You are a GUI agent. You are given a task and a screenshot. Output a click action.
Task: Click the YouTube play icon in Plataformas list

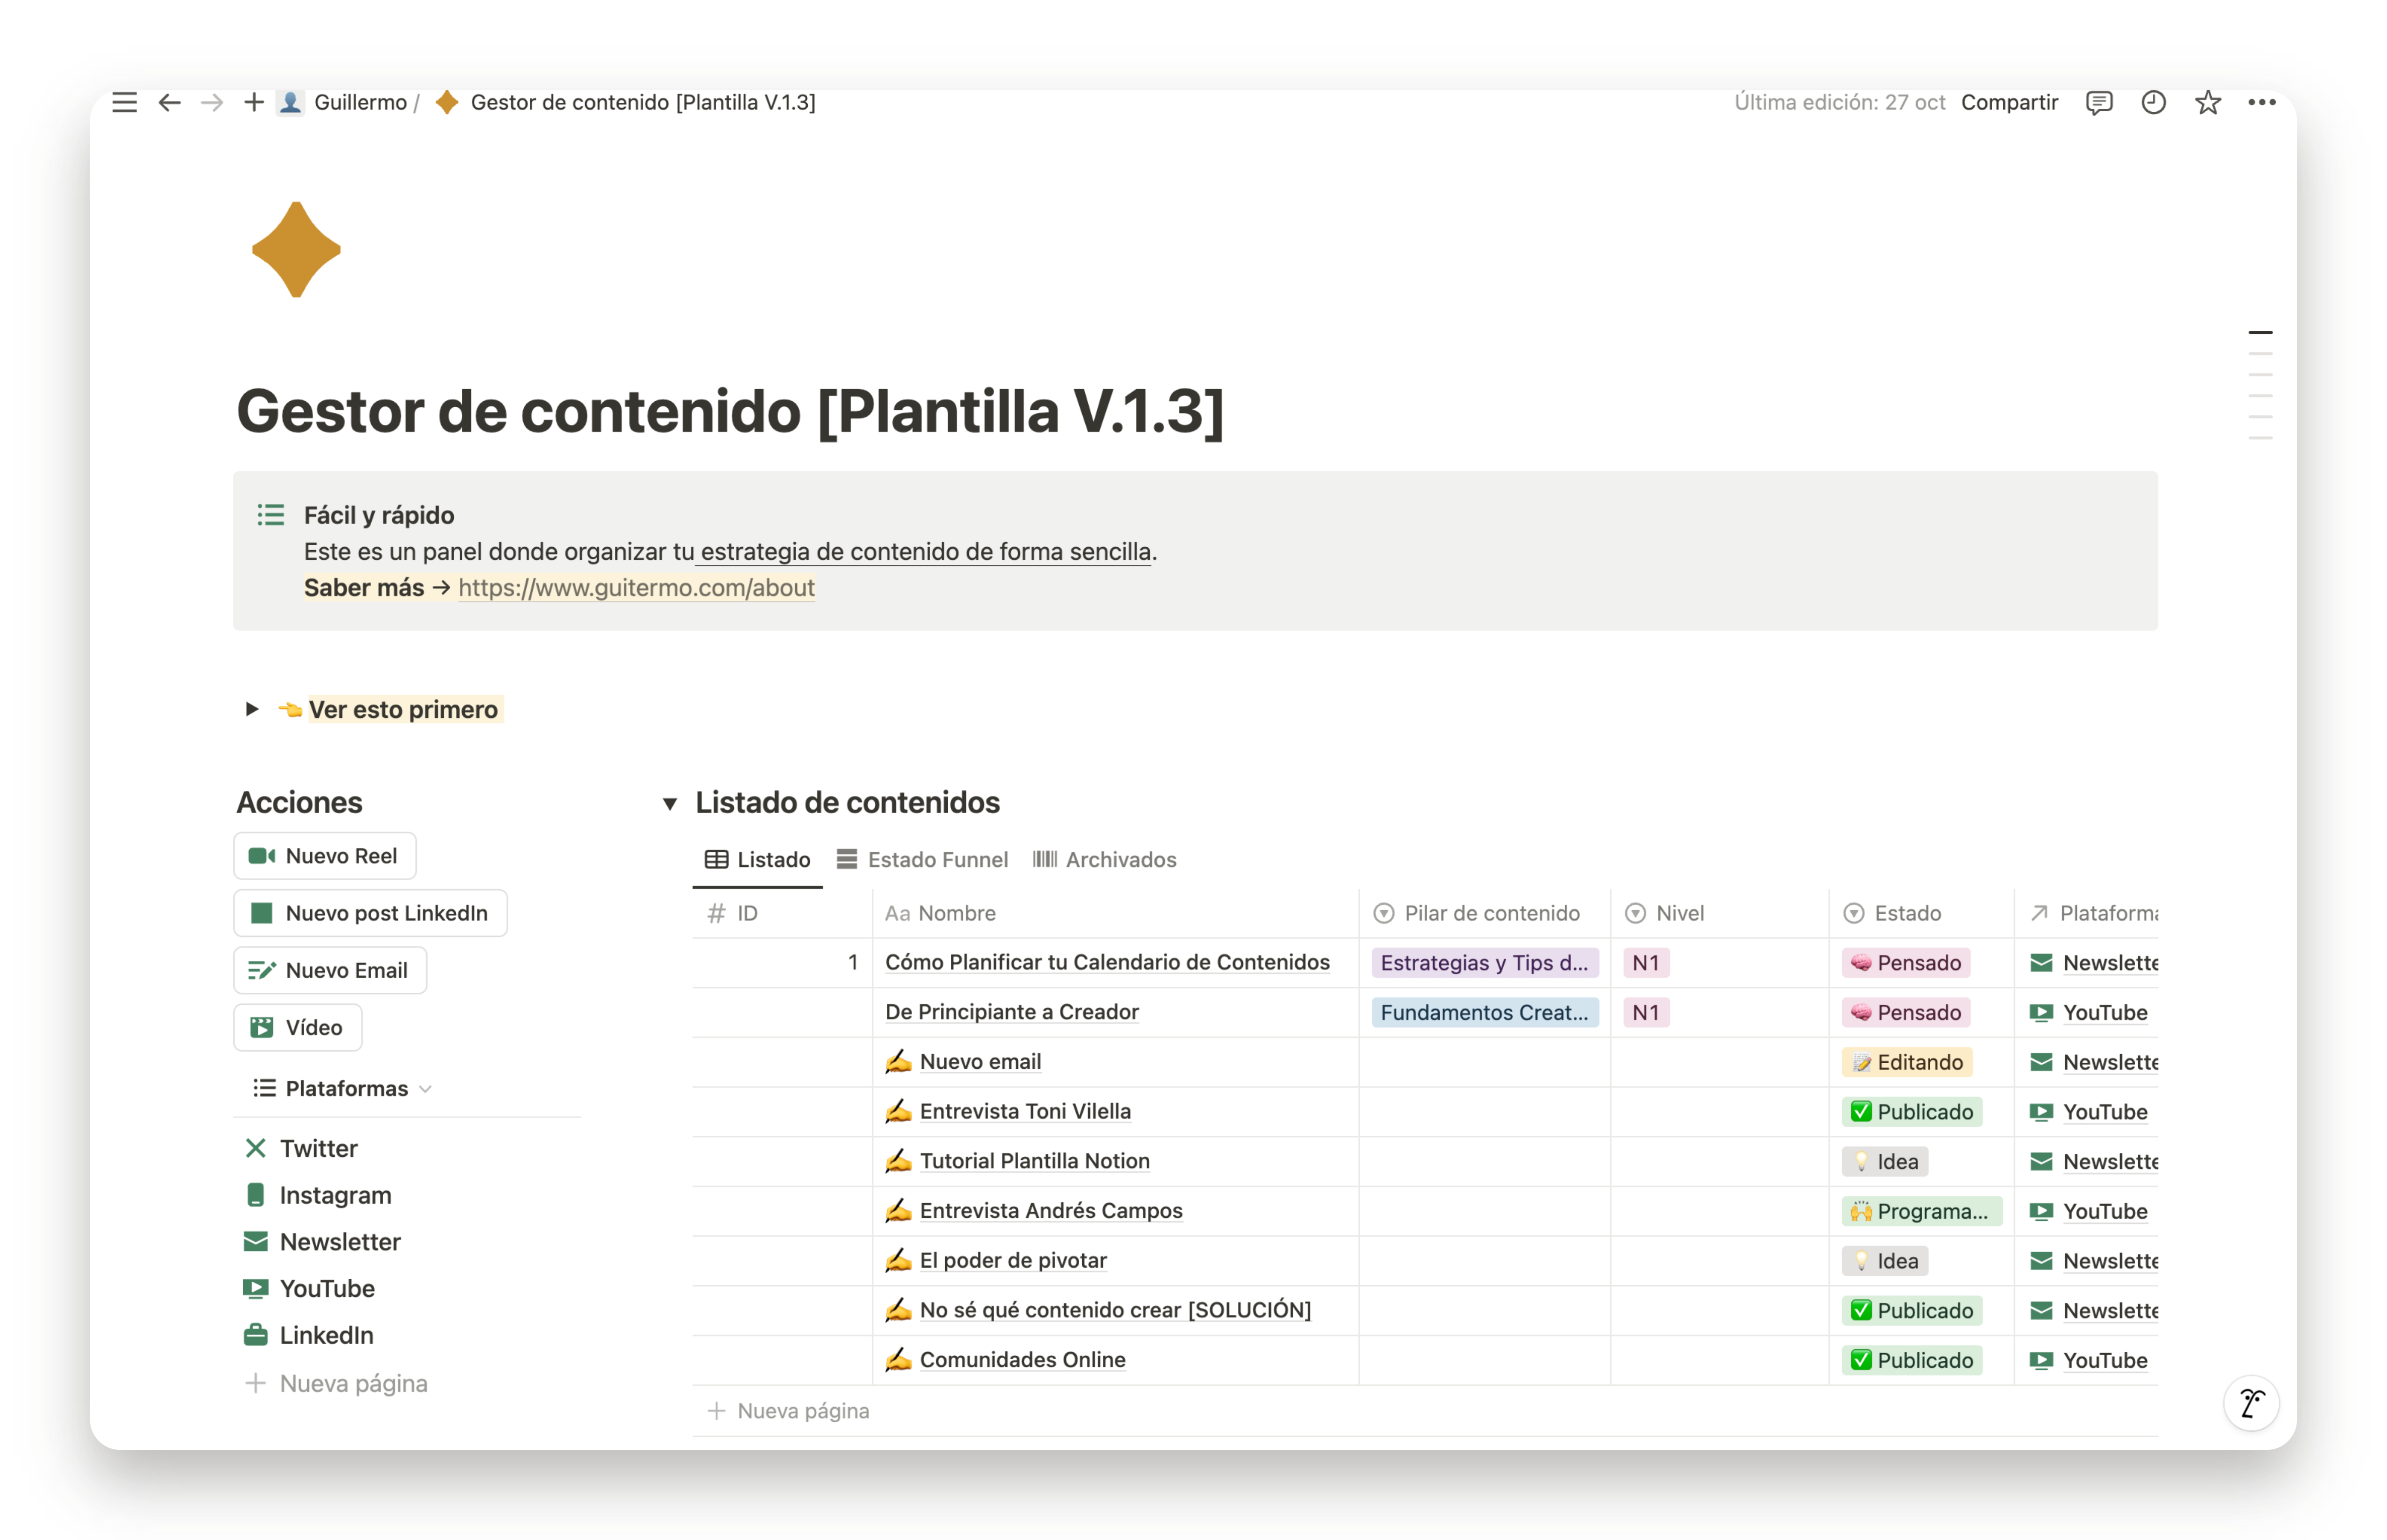[255, 1288]
